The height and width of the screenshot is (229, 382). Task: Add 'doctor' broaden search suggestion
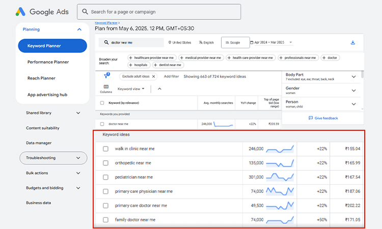(330, 58)
